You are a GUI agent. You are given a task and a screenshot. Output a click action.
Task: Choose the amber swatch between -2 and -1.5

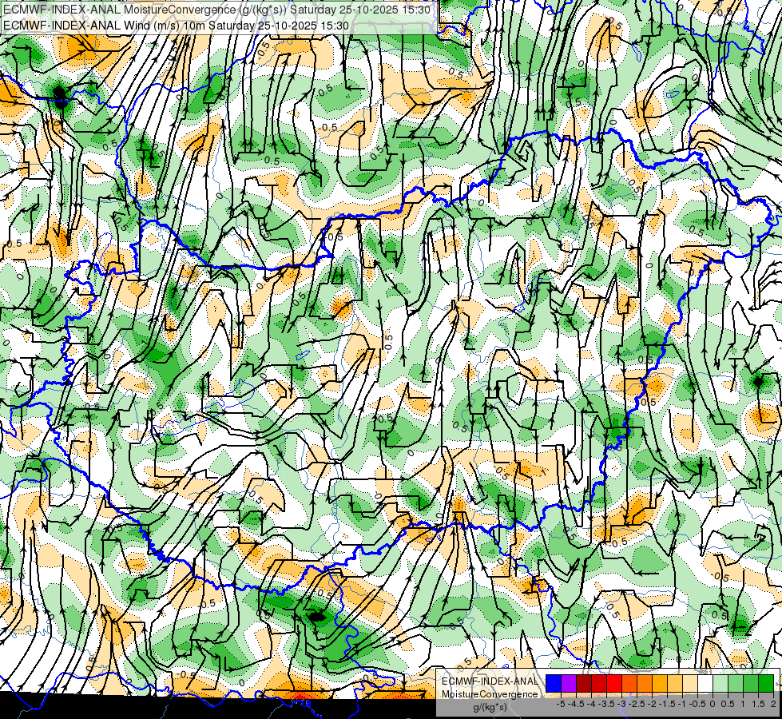[660, 684]
